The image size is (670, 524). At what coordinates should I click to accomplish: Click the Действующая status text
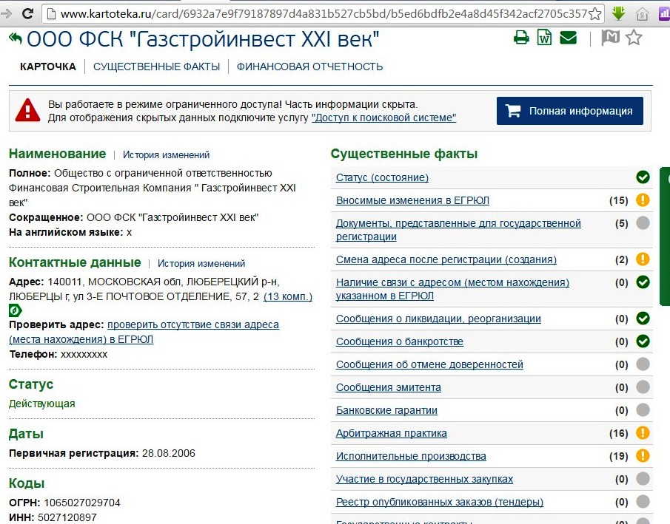42,404
